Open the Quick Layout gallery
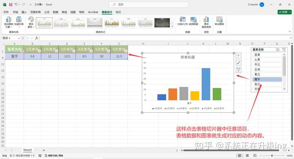This screenshot has width=294, height=159. point(19,22)
